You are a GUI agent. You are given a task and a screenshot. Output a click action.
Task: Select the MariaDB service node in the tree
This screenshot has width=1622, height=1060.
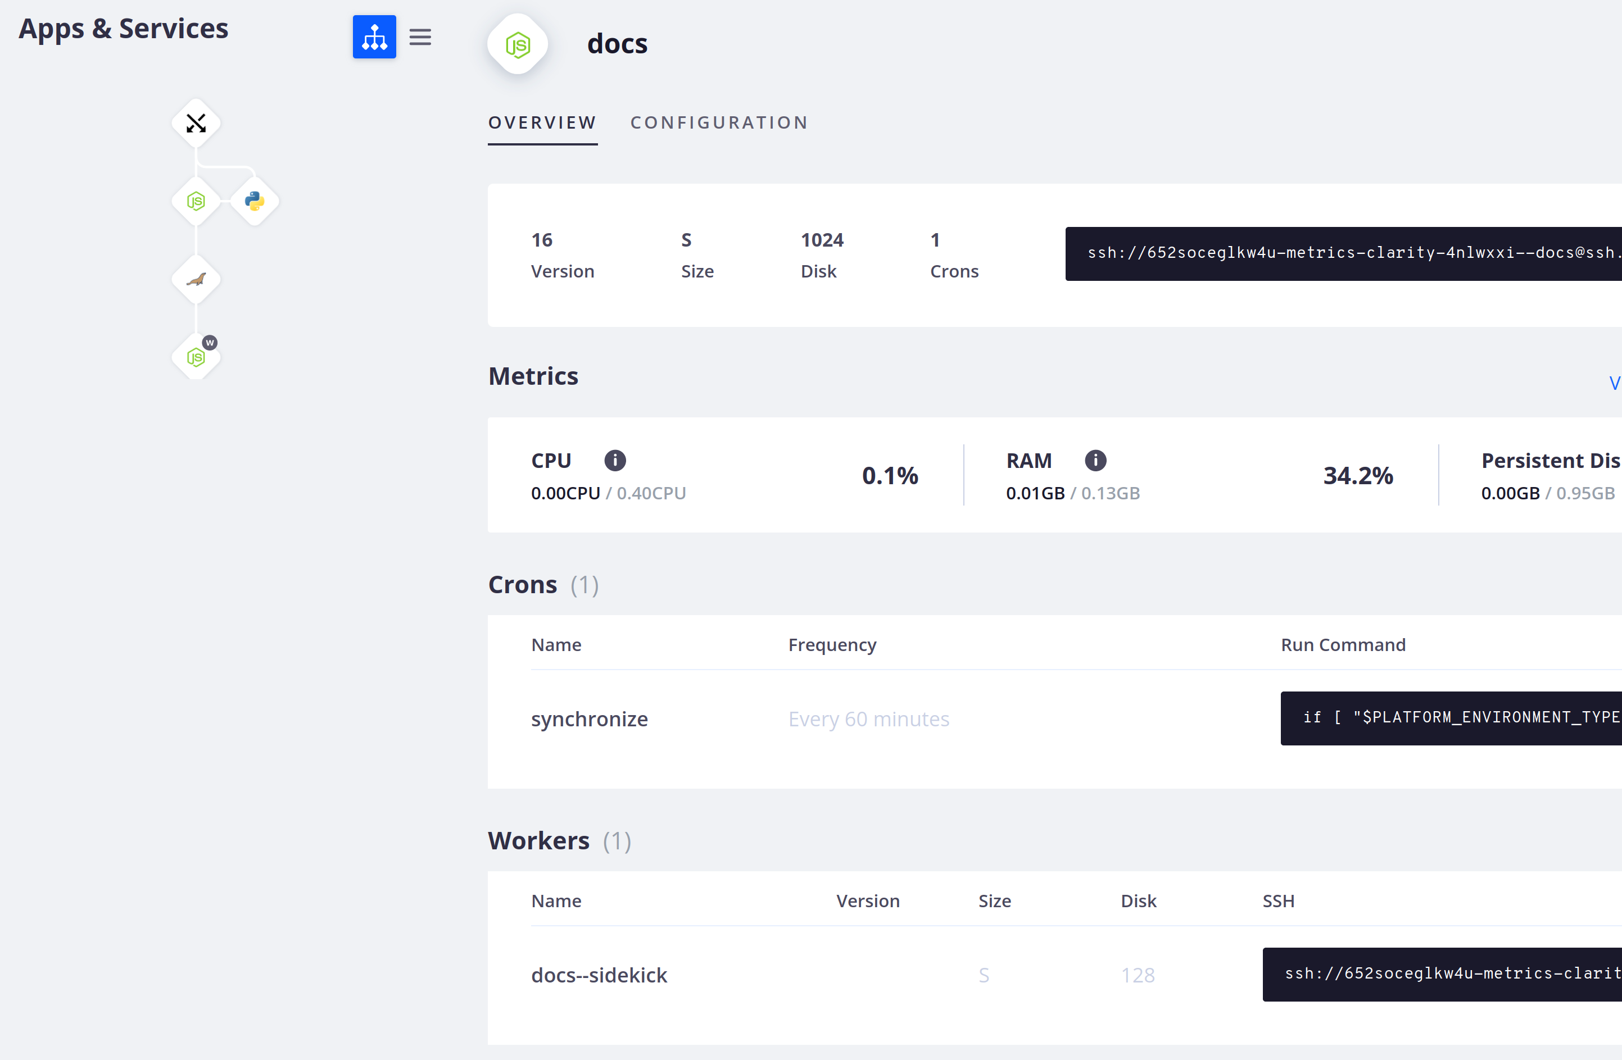coord(196,278)
